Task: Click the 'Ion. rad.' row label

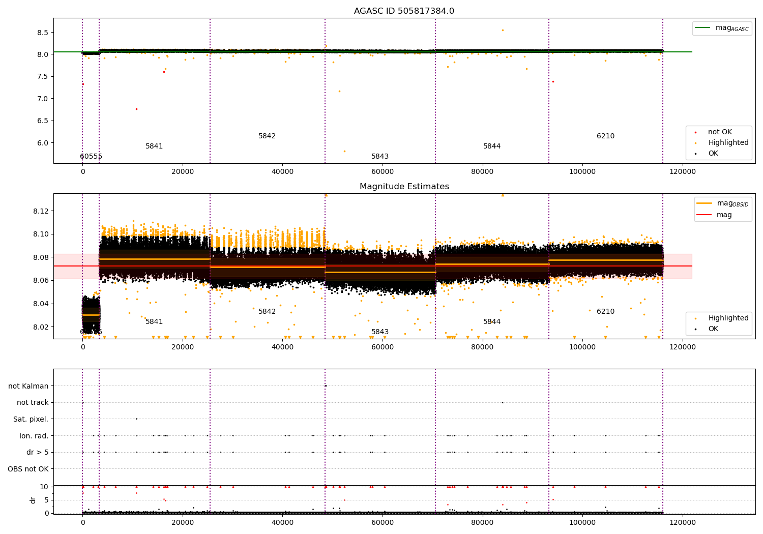Action: (34, 436)
